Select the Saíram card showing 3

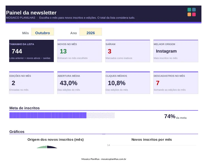tap(128, 51)
